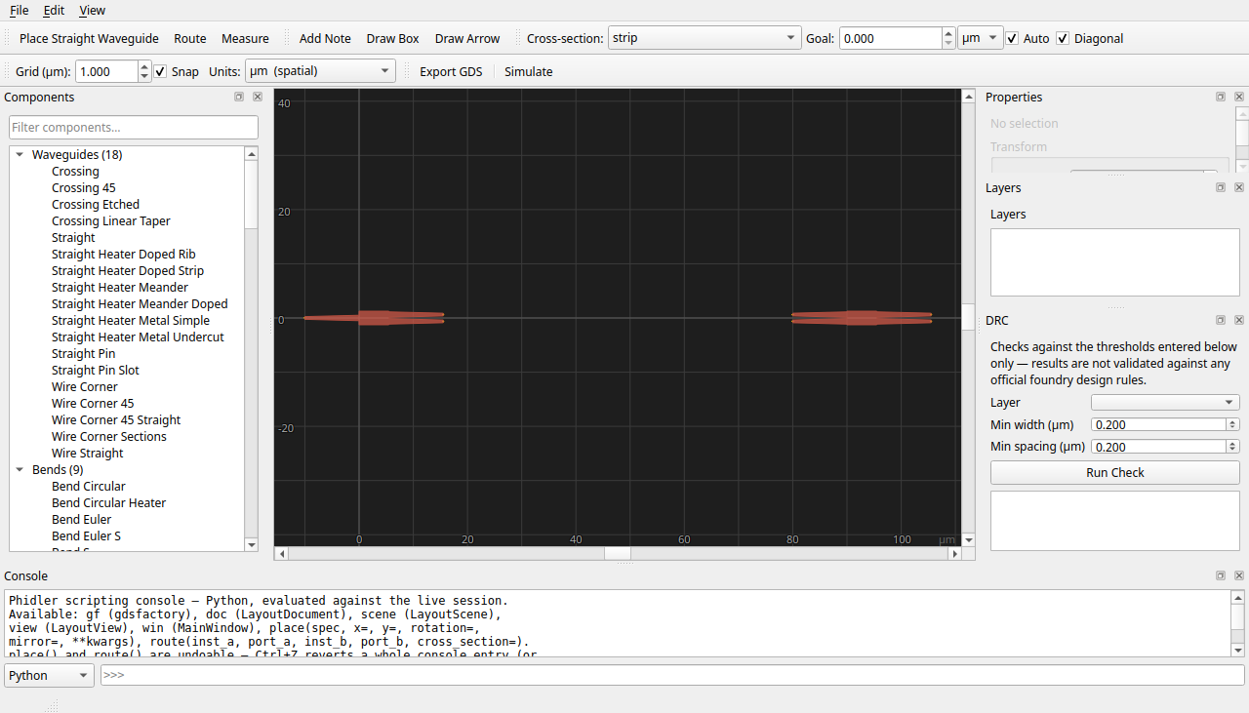The image size is (1249, 713).
Task: Float the DRC panel
Action: [1221, 321]
